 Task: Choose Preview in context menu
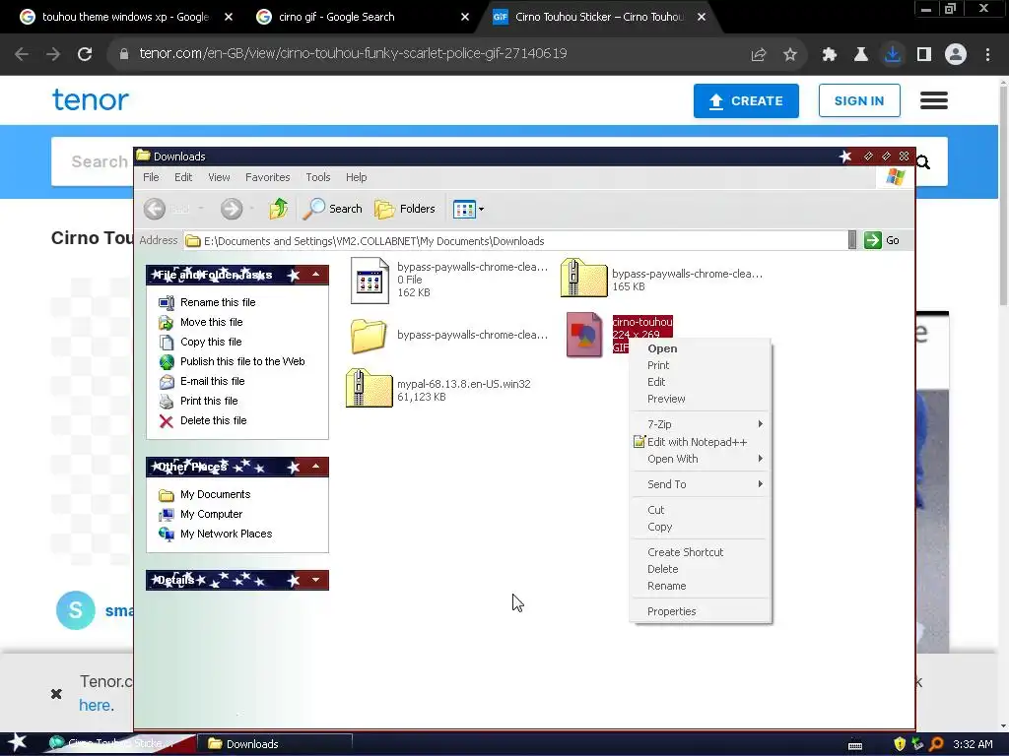pos(701,399)
